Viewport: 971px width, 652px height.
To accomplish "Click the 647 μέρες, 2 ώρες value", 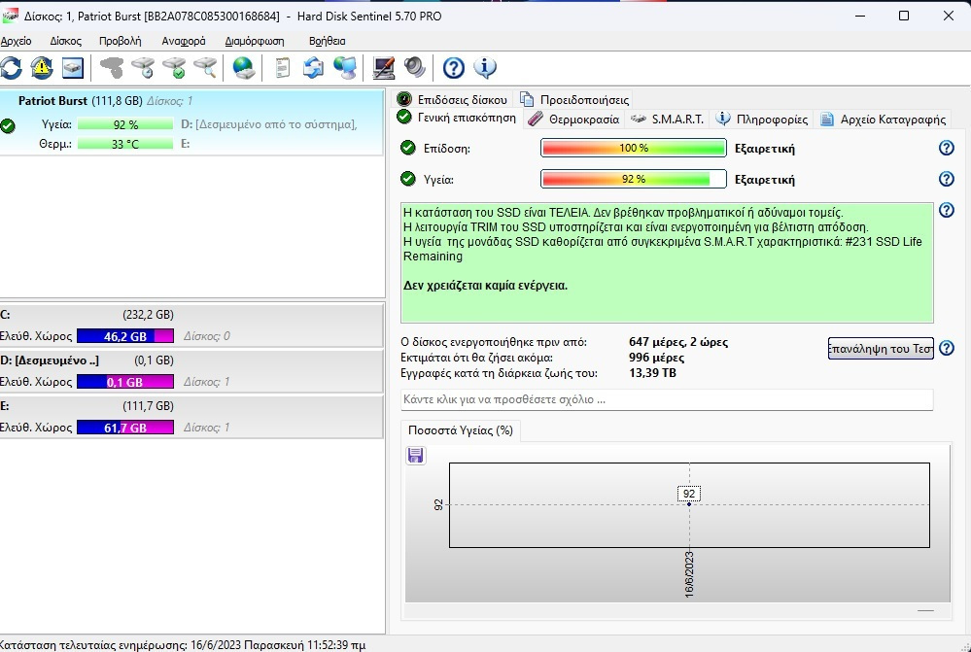I will tap(678, 342).
